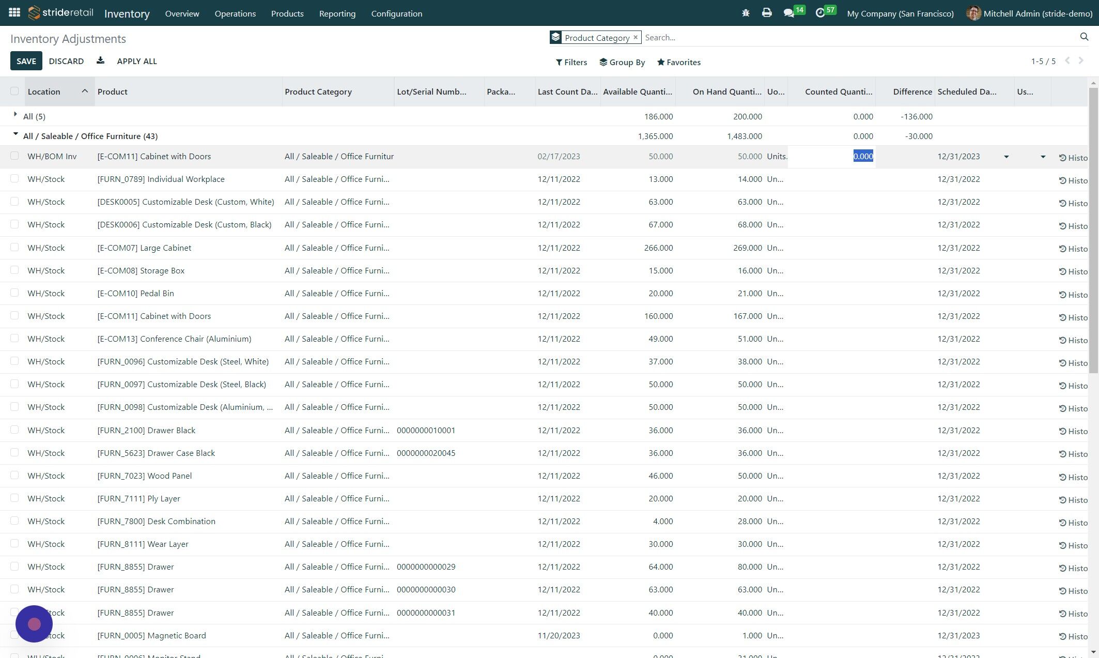This screenshot has width=1099, height=658.
Task: Click the search magnifier icon
Action: 1084,37
